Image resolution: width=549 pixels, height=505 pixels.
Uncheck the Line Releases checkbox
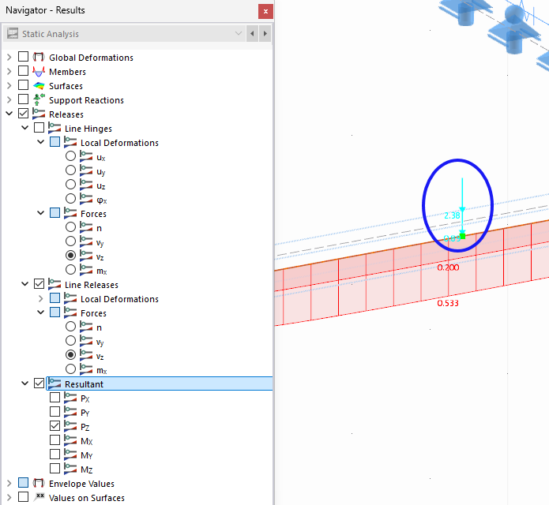click(x=39, y=284)
